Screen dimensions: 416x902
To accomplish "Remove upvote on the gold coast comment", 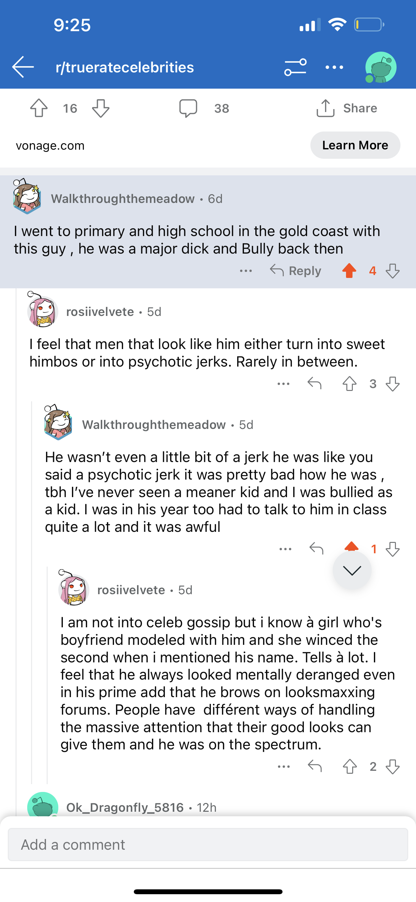I will (x=349, y=271).
